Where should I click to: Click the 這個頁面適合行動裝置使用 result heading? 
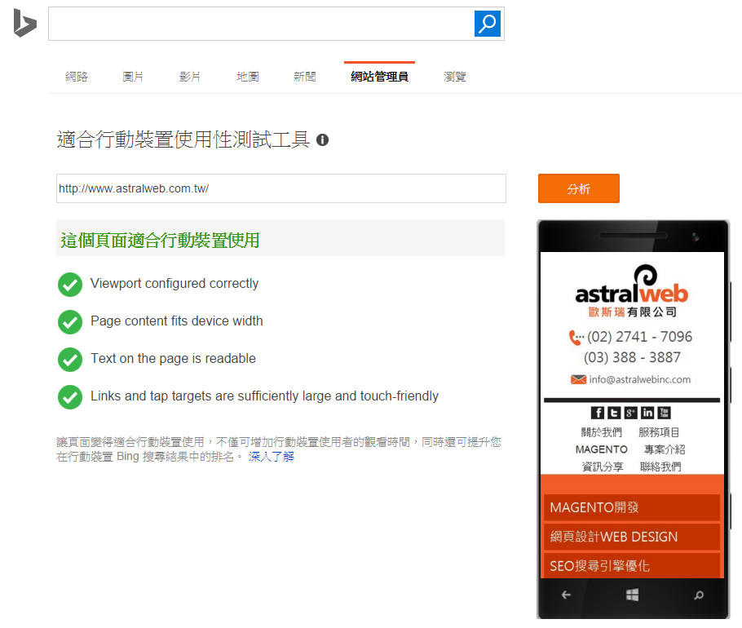[160, 241]
